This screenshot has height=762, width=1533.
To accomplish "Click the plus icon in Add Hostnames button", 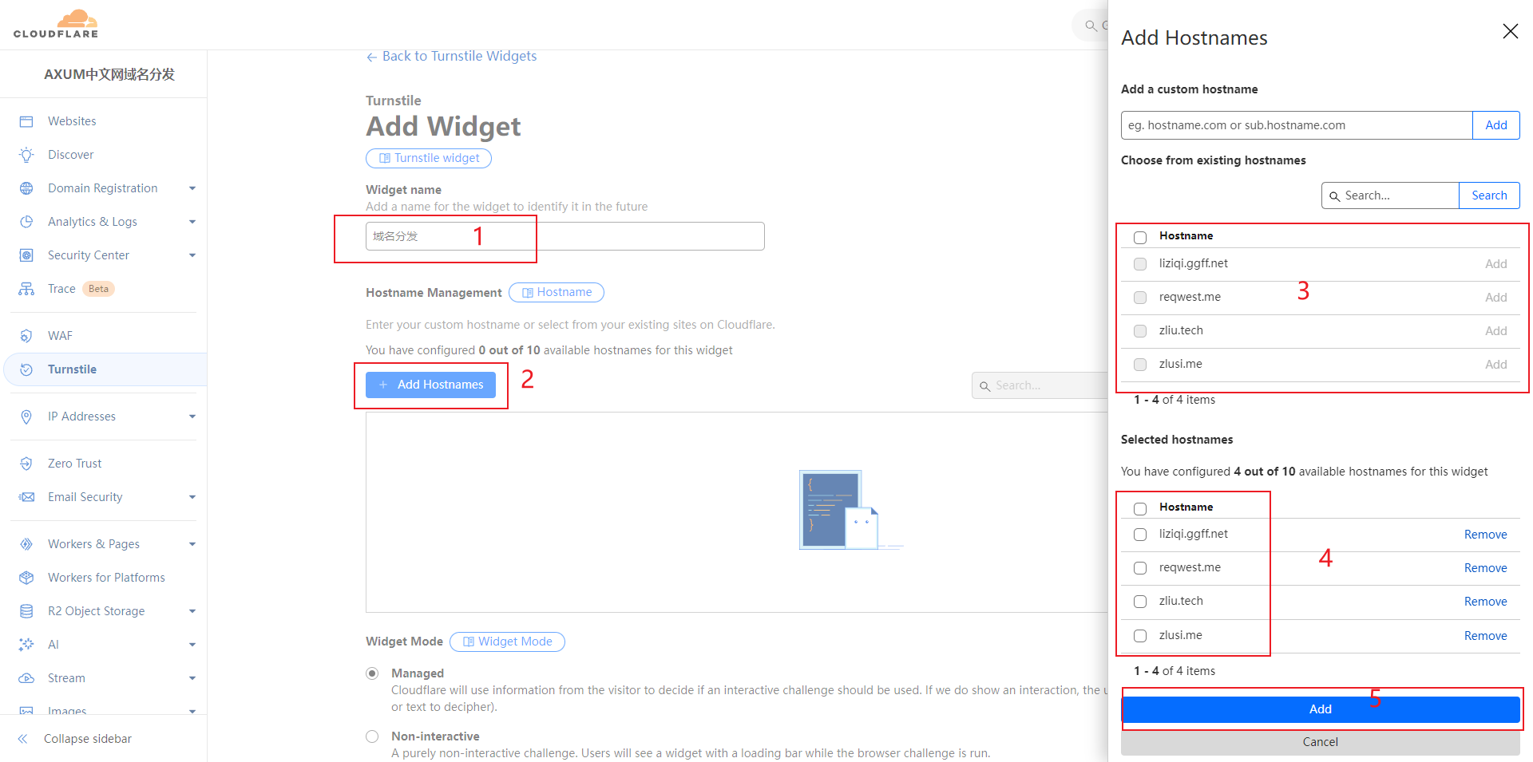I will pos(383,385).
